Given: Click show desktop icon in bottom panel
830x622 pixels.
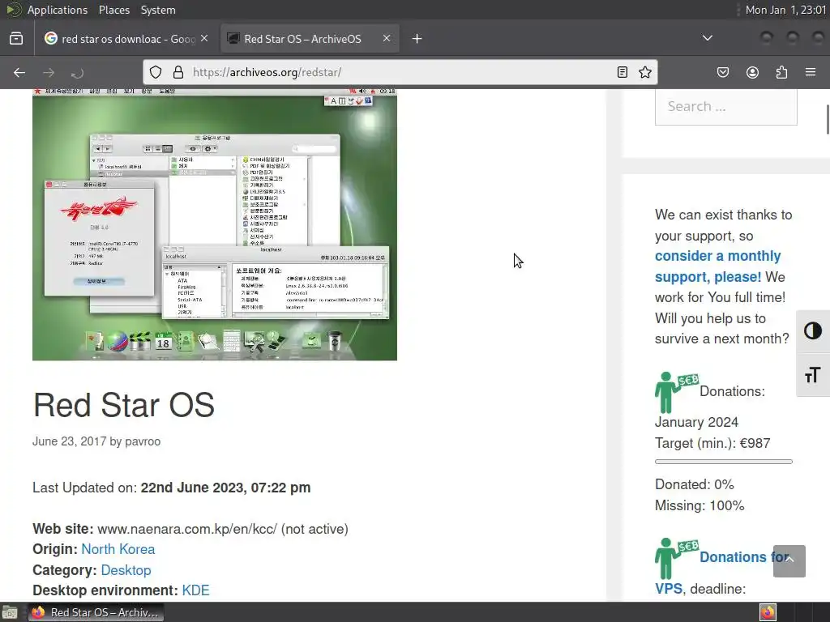Looking at the screenshot, I should [x=10, y=612].
